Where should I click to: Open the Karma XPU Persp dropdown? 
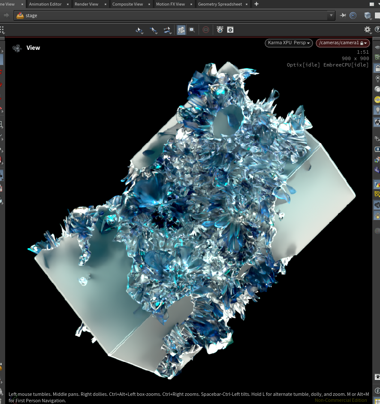point(289,43)
